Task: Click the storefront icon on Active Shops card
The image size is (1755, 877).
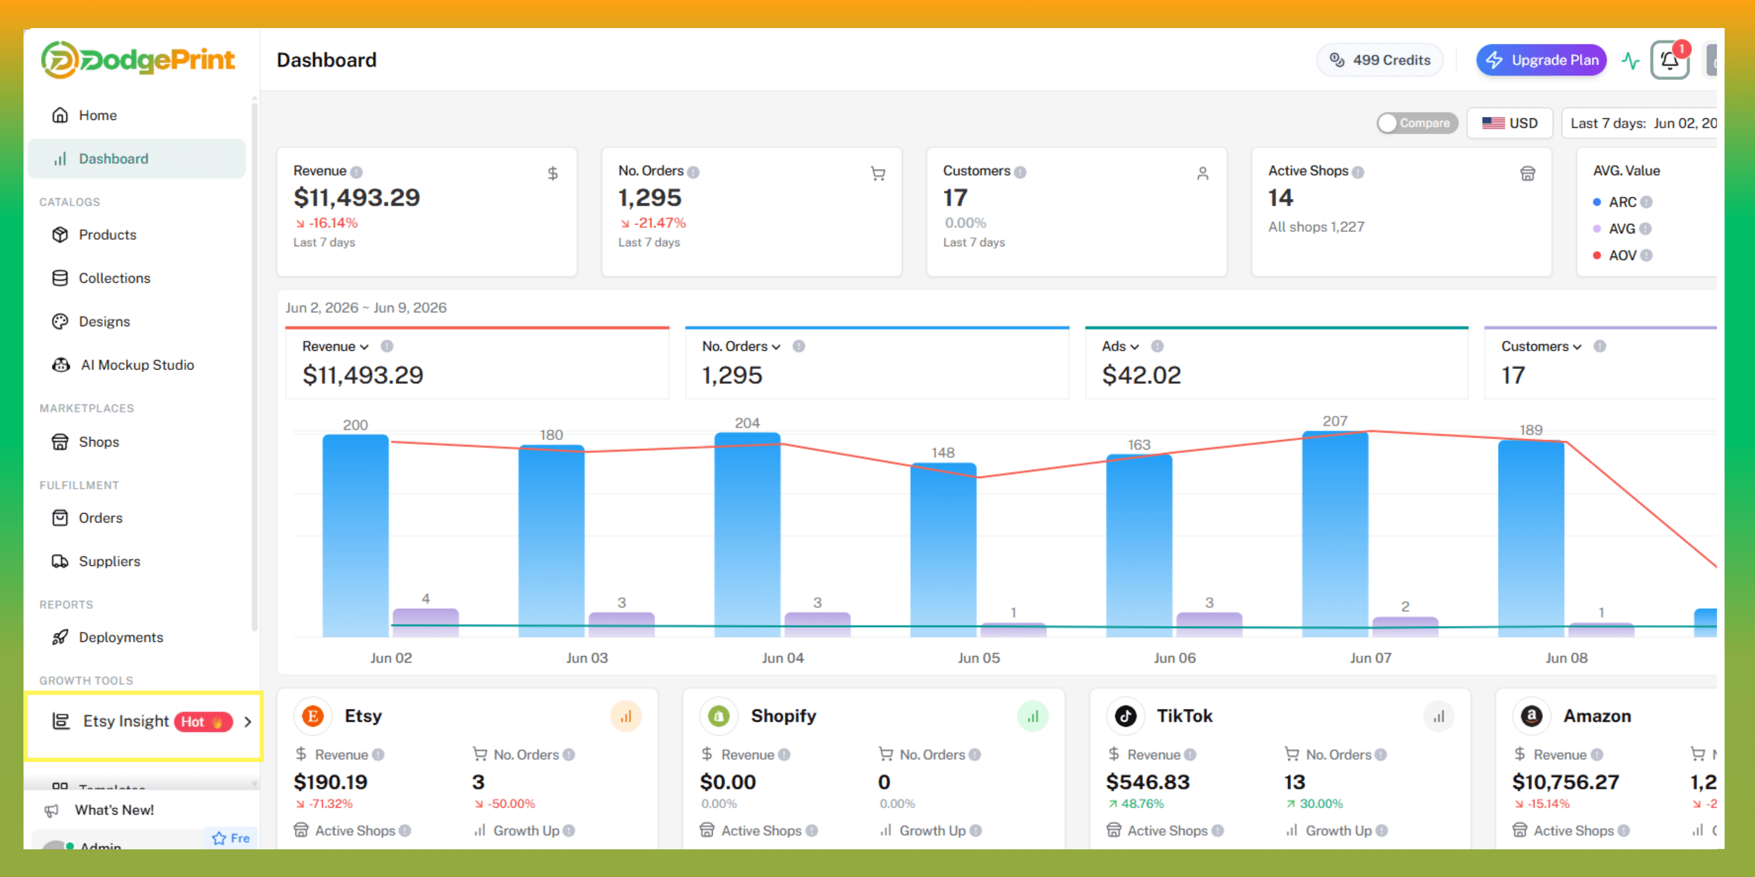Action: pyautogui.click(x=1528, y=174)
